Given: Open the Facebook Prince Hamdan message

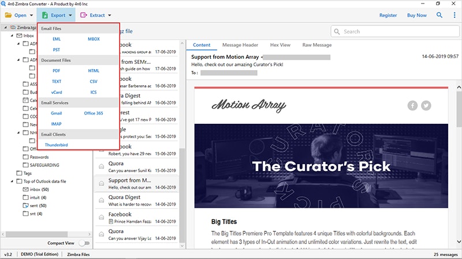Looking at the screenshot, I should tap(137, 218).
